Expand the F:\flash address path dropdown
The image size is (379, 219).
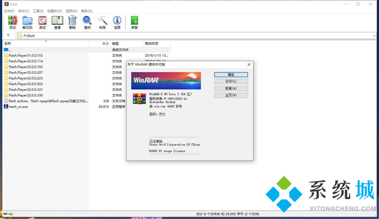(374, 35)
